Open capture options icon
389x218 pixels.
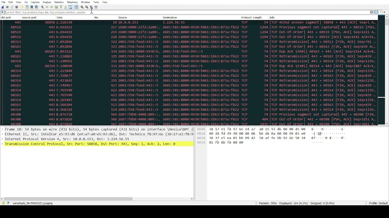pyautogui.click(x=16, y=7)
